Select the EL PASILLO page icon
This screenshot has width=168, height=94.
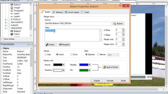click(x=9, y=20)
